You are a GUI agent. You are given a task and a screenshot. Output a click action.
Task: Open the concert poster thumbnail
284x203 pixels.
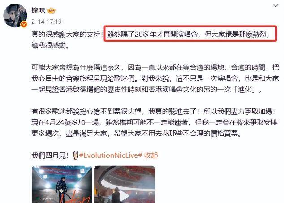tap(62, 184)
